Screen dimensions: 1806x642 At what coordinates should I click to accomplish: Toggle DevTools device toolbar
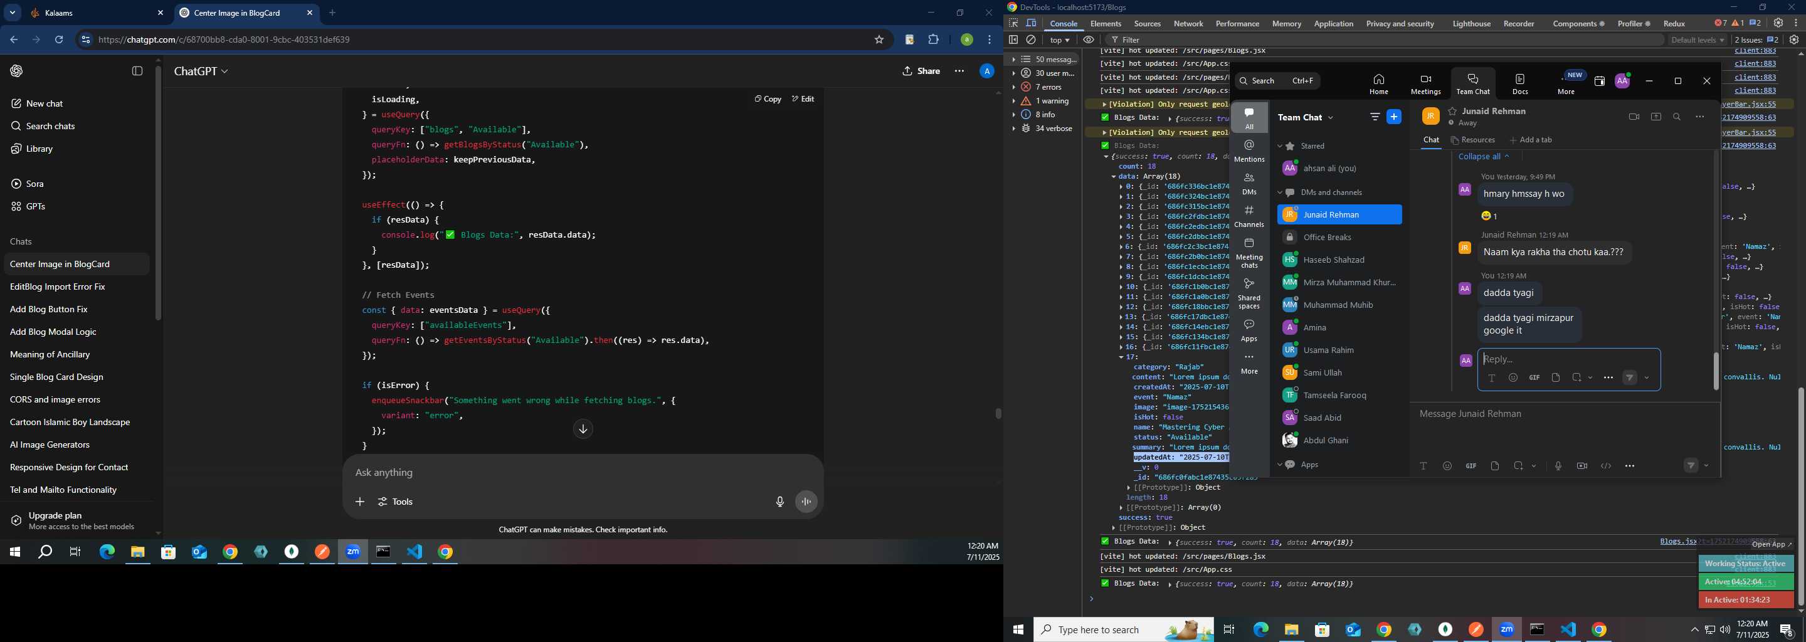click(x=1032, y=23)
